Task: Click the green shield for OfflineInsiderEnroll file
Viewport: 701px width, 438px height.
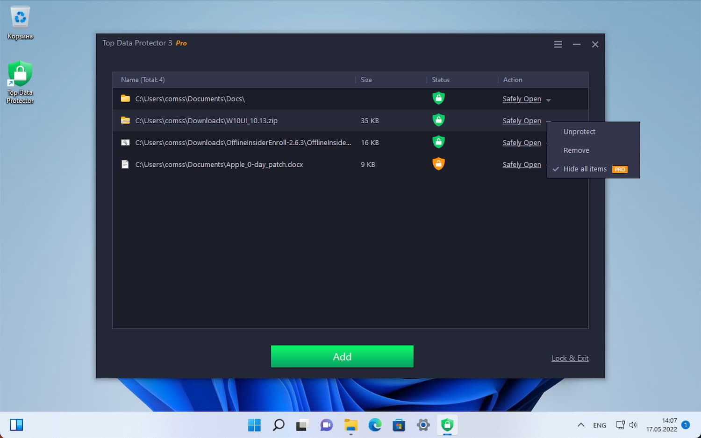Action: (x=438, y=142)
